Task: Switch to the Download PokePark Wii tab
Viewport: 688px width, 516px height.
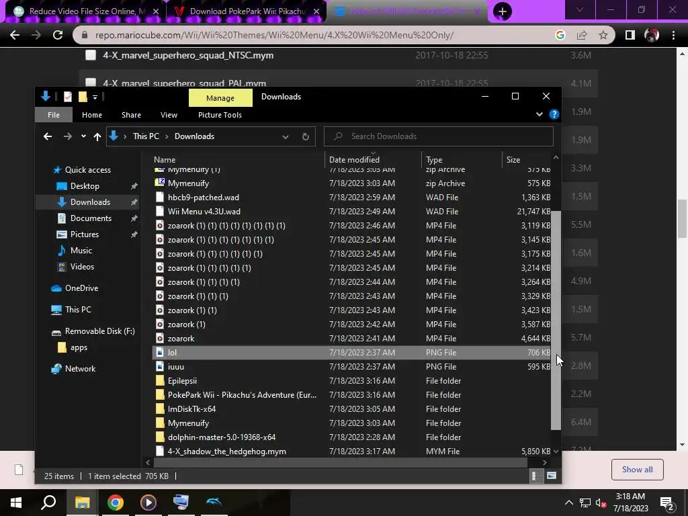Action: tap(247, 11)
